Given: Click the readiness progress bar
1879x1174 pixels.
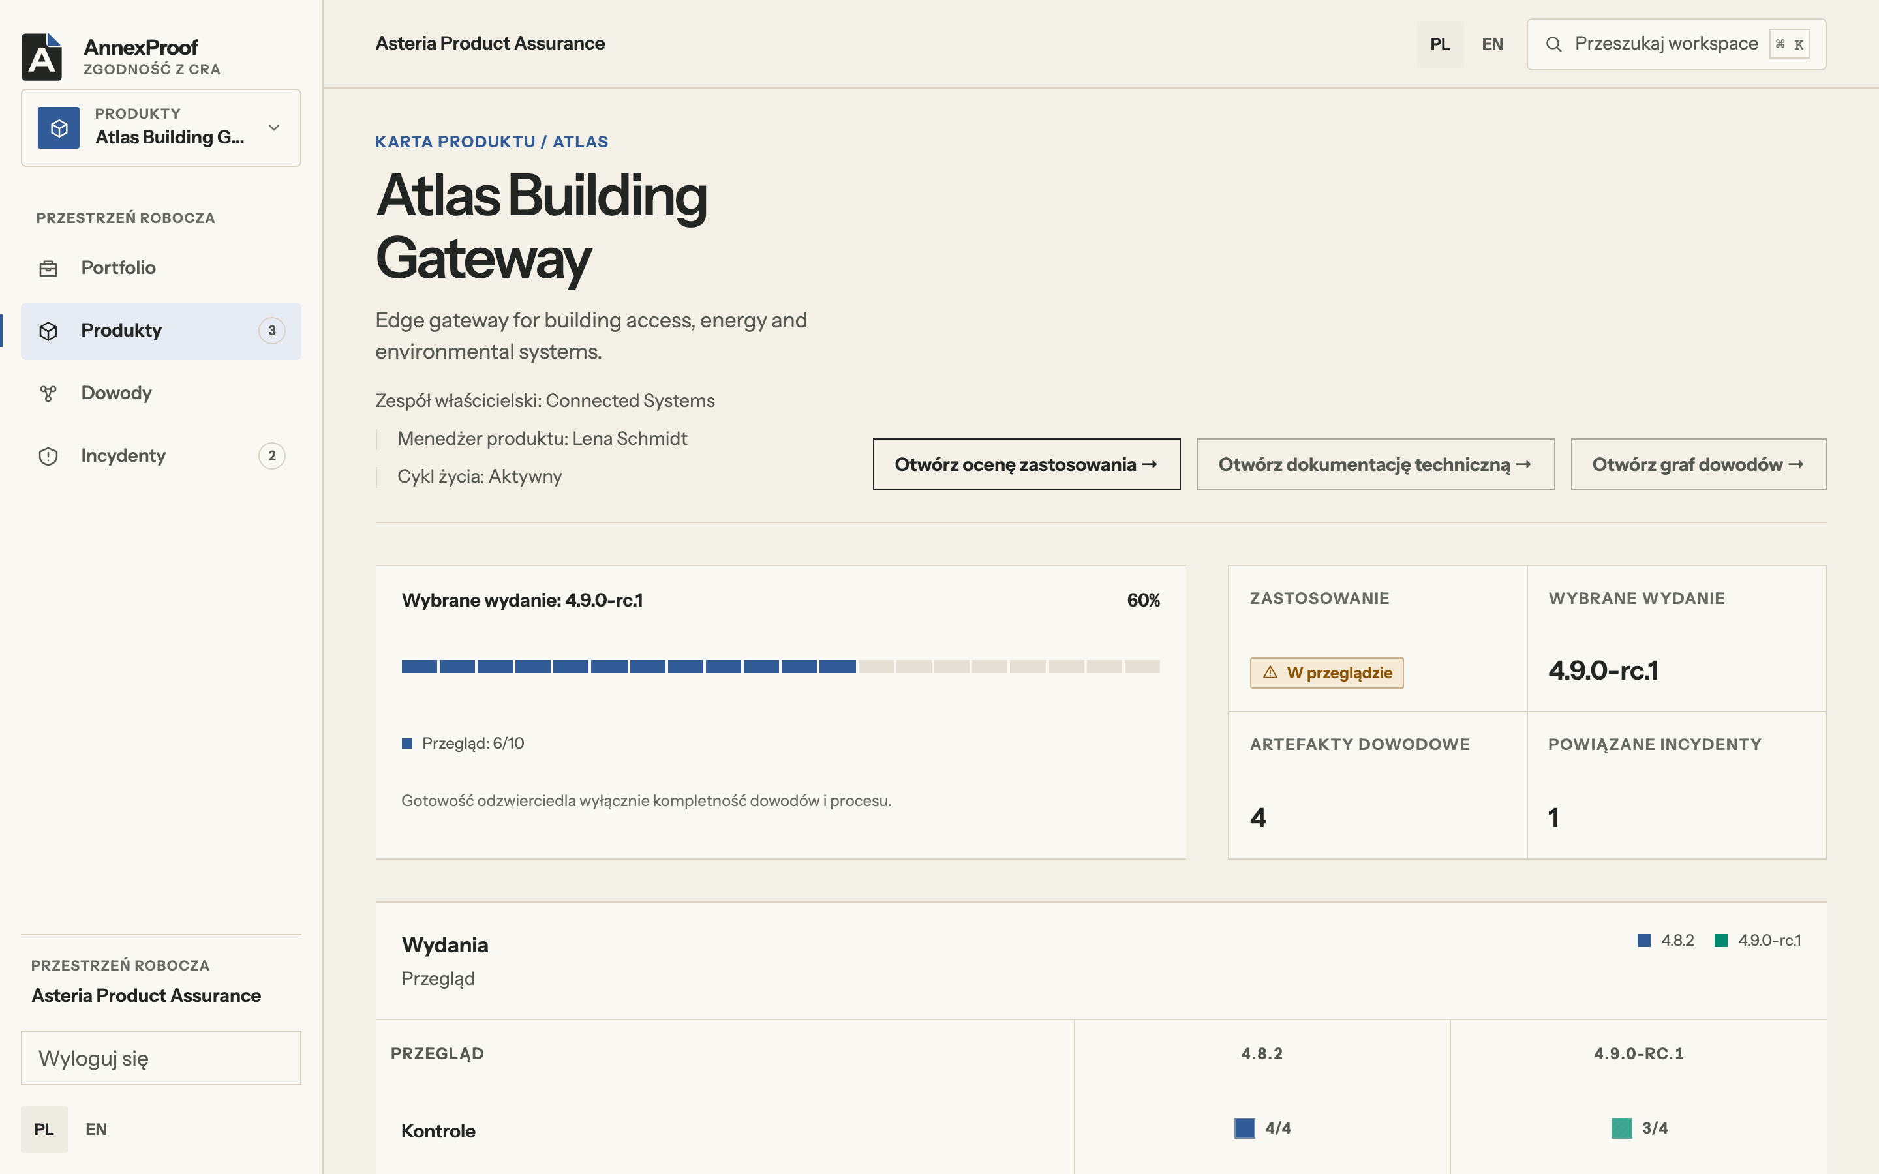Looking at the screenshot, I should pyautogui.click(x=780, y=666).
